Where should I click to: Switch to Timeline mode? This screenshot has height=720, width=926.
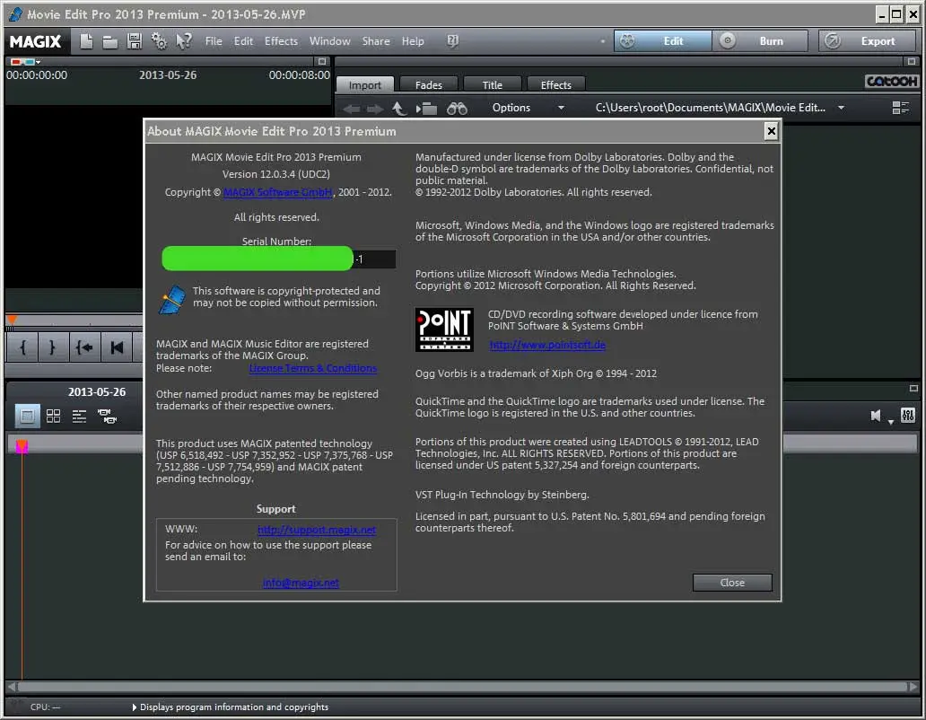[x=79, y=417]
